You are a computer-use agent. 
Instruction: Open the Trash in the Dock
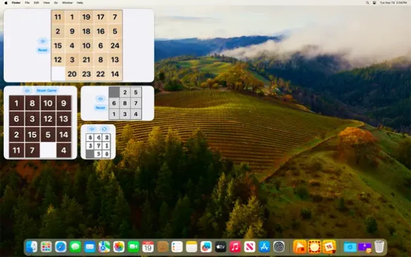(380, 247)
